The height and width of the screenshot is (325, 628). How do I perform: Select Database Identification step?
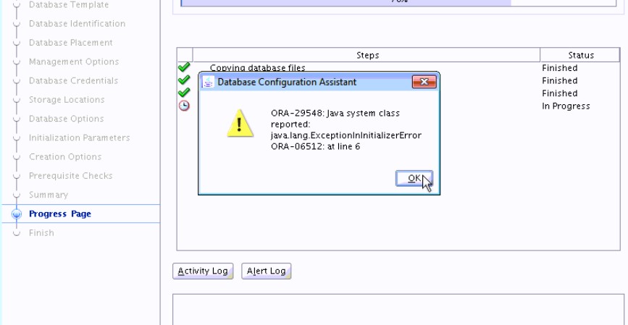77,24
